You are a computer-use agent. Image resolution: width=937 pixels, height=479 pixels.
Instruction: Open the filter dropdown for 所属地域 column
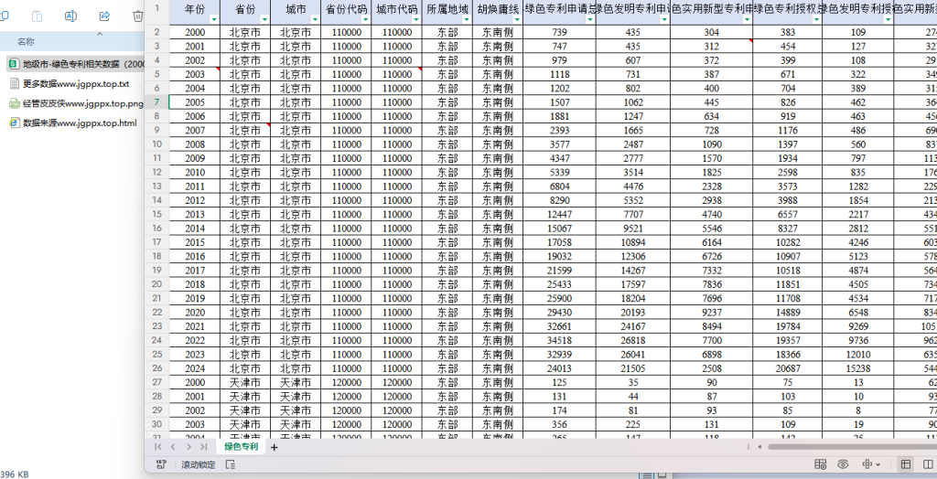pyautogui.click(x=466, y=20)
